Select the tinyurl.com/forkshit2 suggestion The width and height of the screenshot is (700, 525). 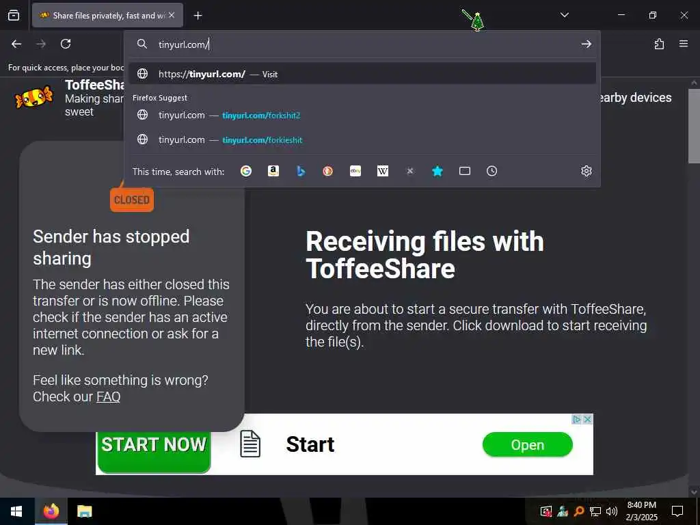[x=362, y=115]
